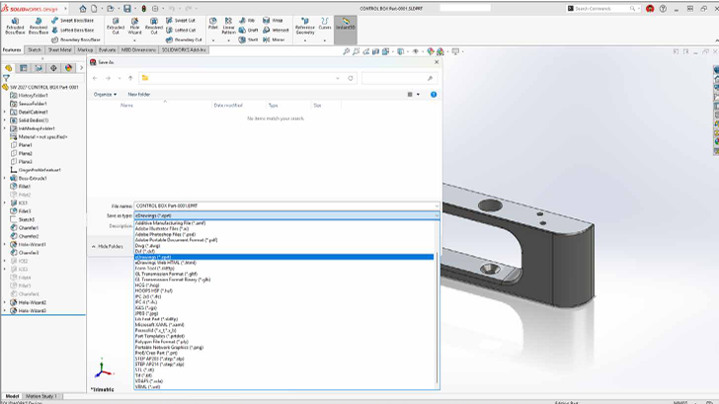Screen dimensions: 719x404
Task: Click the Extruded Cut tool
Action: click(116, 26)
